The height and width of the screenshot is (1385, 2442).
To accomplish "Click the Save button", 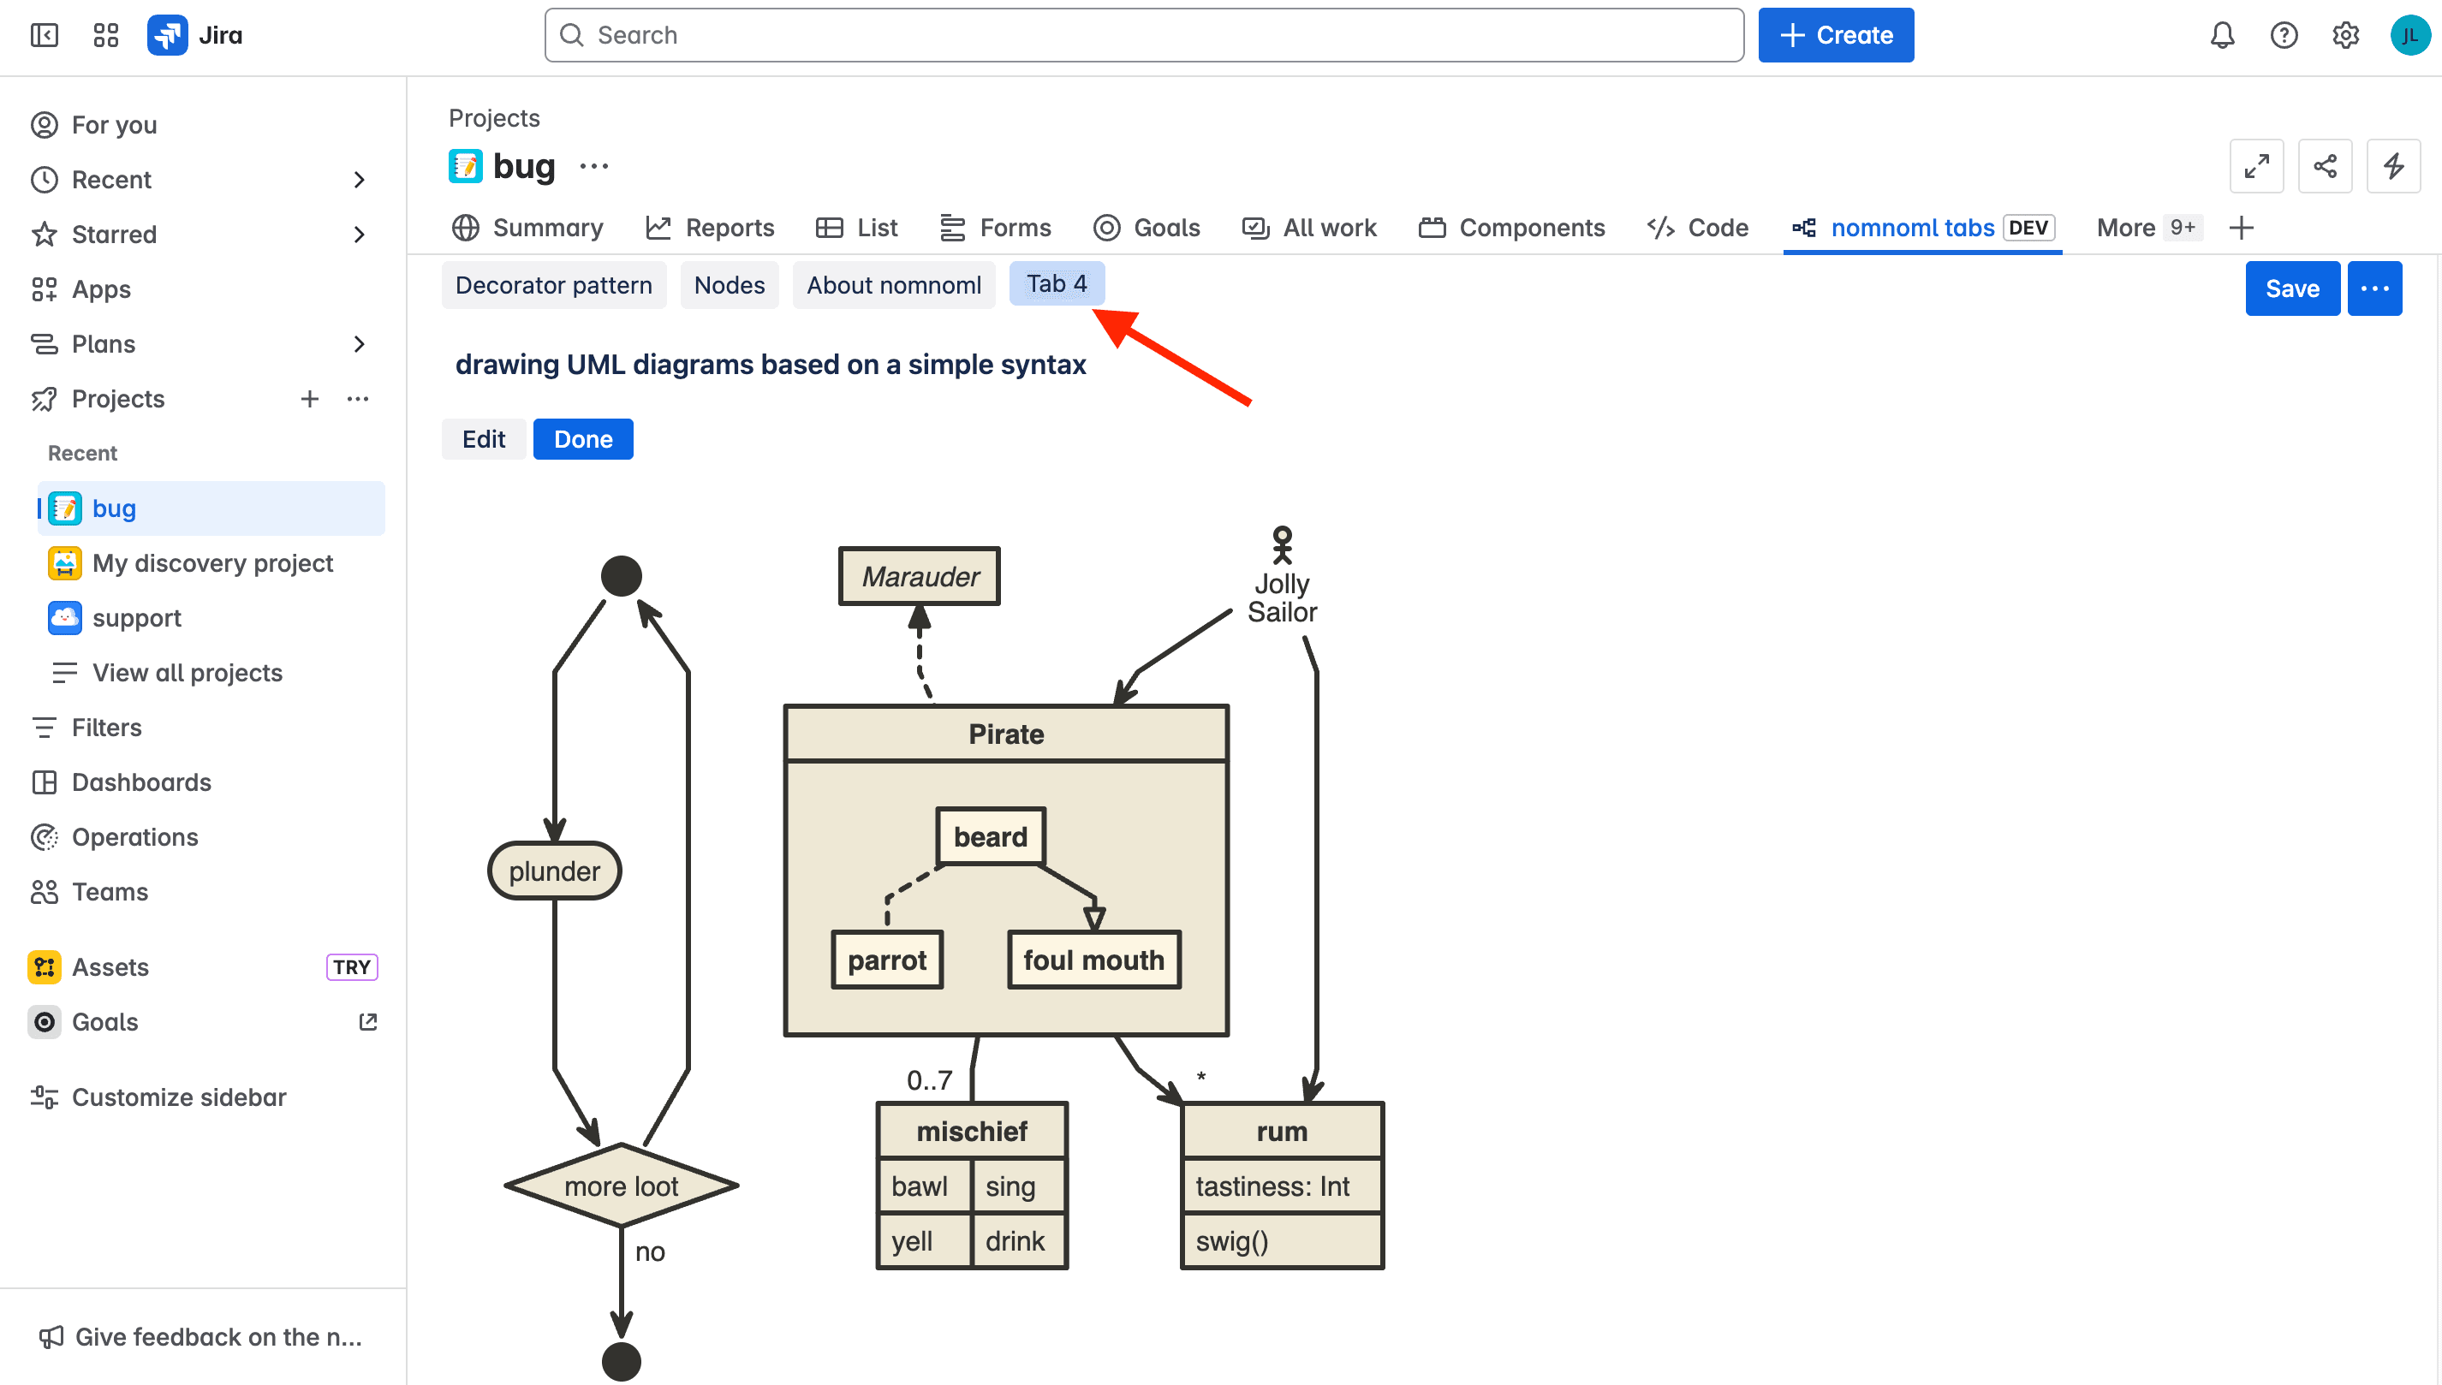I will [2291, 288].
